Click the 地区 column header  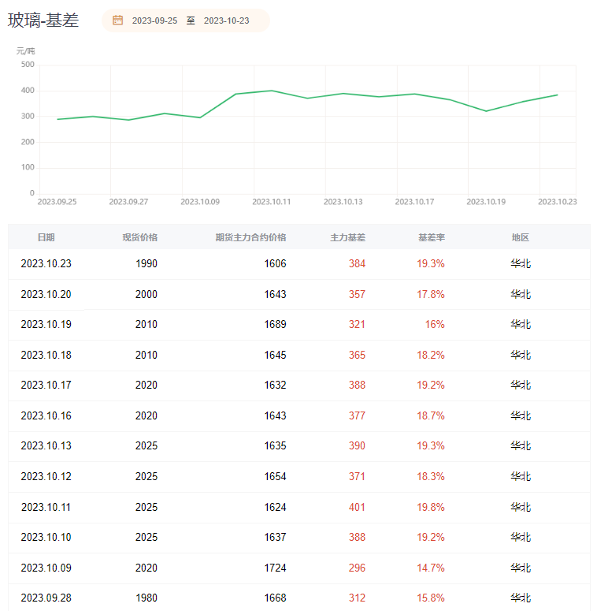tap(520, 237)
